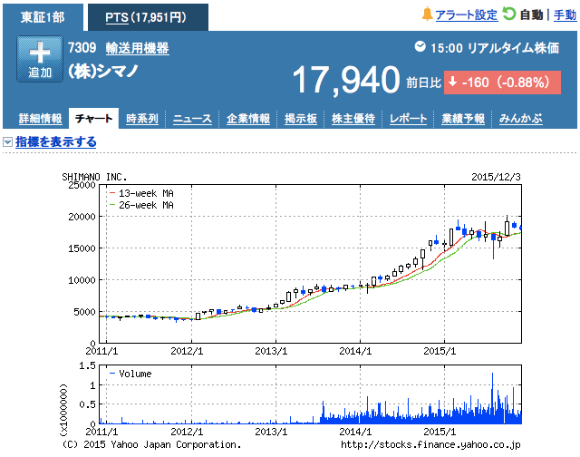Image resolution: width=580 pixels, height=457 pixels.
Task: Open the 東証1部 market tab
Action: pos(42,16)
